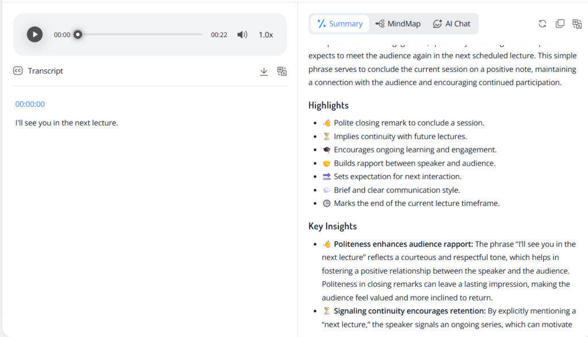This screenshot has width=588, height=337.
Task: Copy the summary content
Action: tap(560, 24)
